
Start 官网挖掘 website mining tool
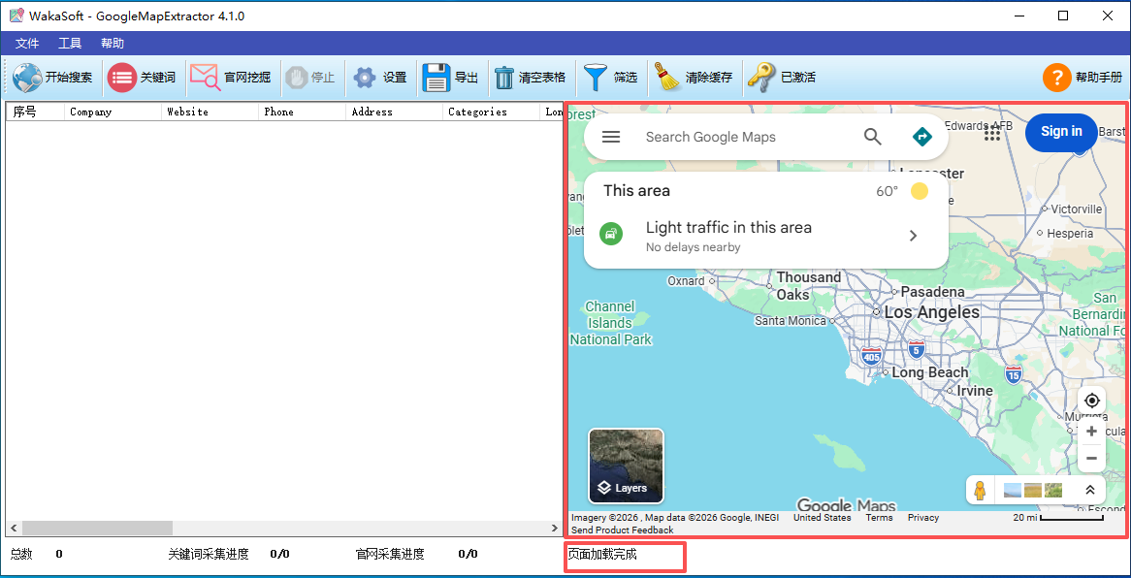click(205, 78)
